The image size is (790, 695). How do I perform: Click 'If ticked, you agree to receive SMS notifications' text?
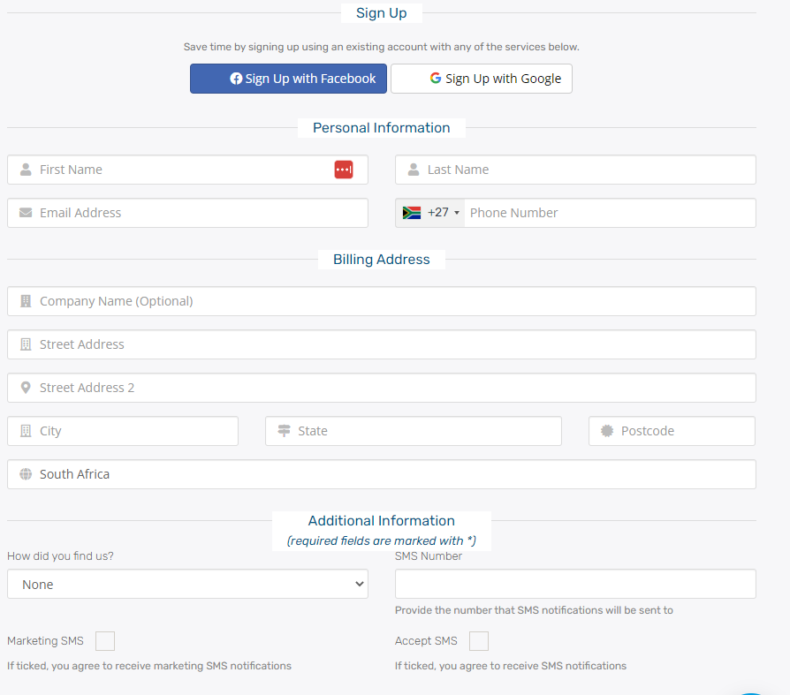[x=511, y=666]
